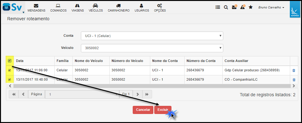302x123 pixels.
Task: Open the Mensagens envelope menu
Action: pos(37,8)
